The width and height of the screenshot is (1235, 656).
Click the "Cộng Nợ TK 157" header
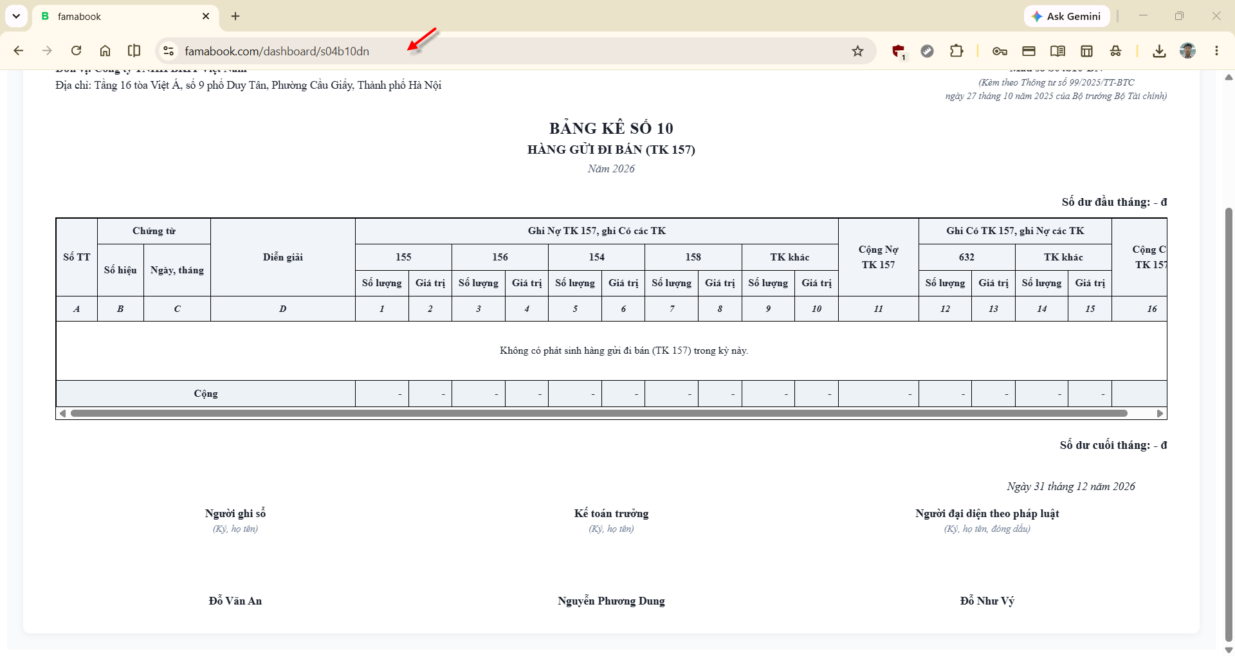point(879,257)
